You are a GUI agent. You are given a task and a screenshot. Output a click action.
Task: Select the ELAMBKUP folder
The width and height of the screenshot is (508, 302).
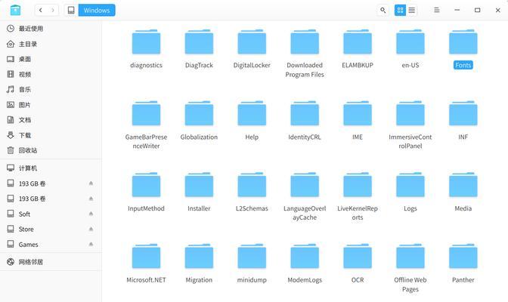(358, 49)
